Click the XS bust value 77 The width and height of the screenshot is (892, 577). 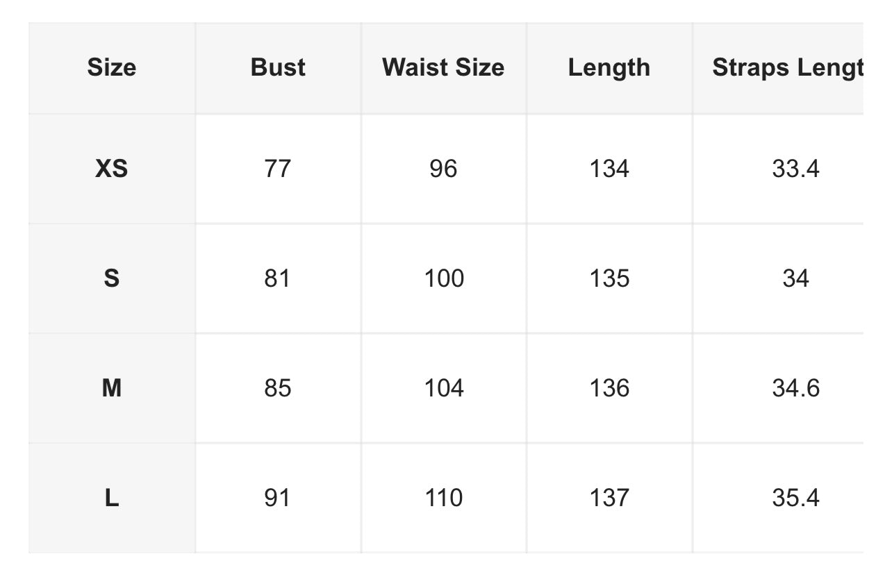click(x=277, y=169)
